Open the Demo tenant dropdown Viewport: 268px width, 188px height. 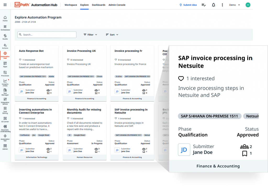pyautogui.click(x=234, y=5)
